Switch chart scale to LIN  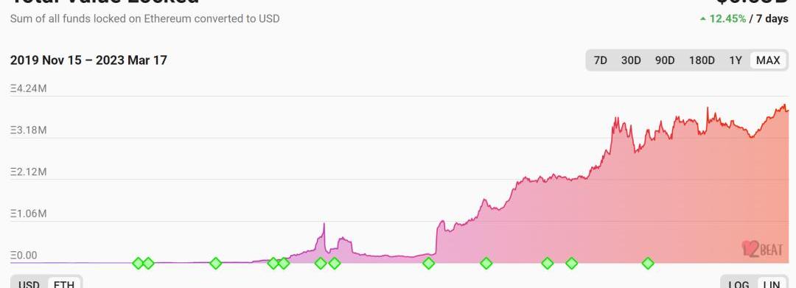[x=772, y=284]
